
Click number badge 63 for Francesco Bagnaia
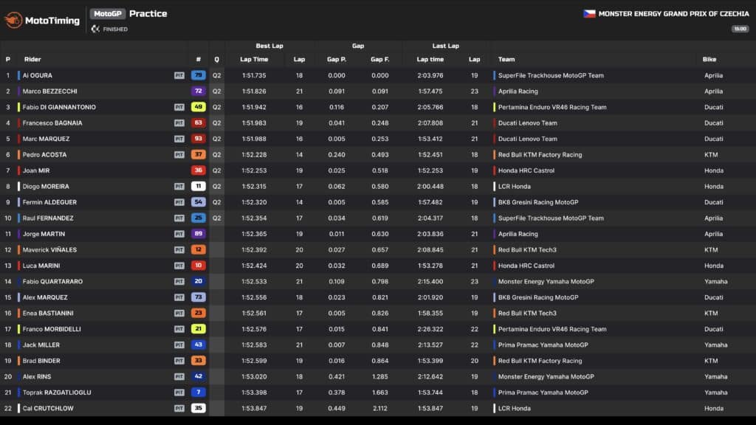[198, 123]
